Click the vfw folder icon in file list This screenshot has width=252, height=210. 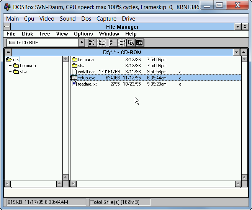click(x=74, y=66)
